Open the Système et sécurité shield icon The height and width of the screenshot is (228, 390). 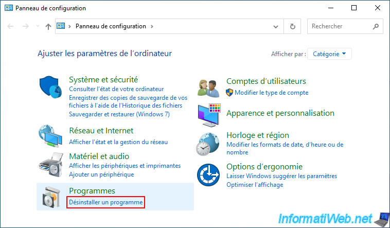pyautogui.click(x=51, y=87)
